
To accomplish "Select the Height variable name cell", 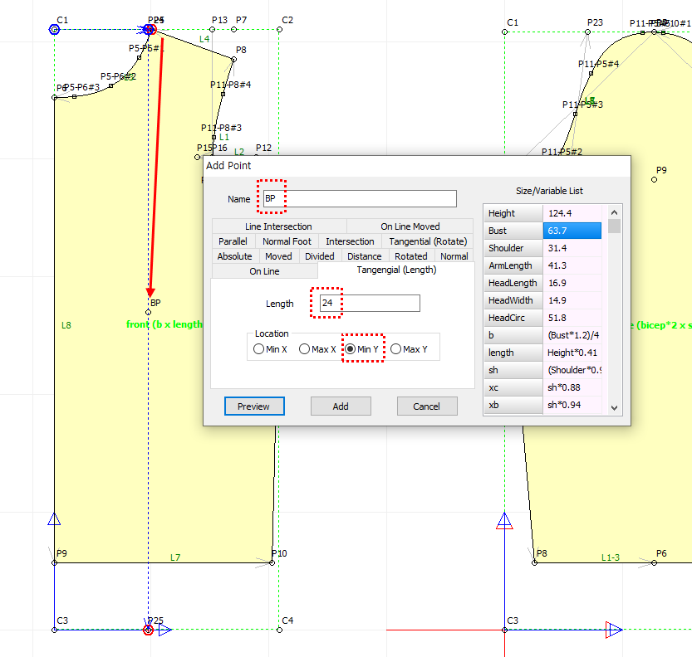I will [x=513, y=213].
